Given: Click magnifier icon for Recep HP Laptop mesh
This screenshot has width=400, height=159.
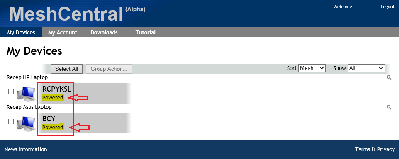Looking at the screenshot, I should point(389,77).
